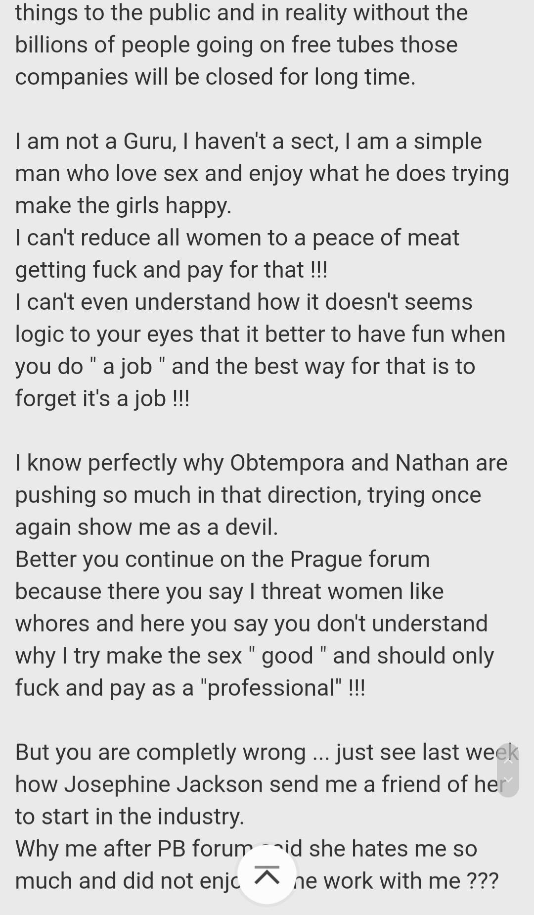The height and width of the screenshot is (915, 534).
Task: Click the down chevron on fast-scroll handle
Action: [x=508, y=780]
